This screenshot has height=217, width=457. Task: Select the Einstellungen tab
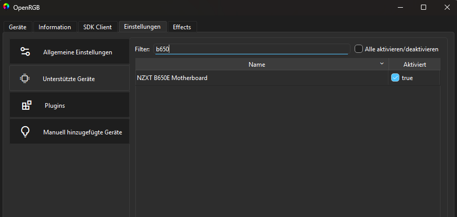tap(142, 27)
